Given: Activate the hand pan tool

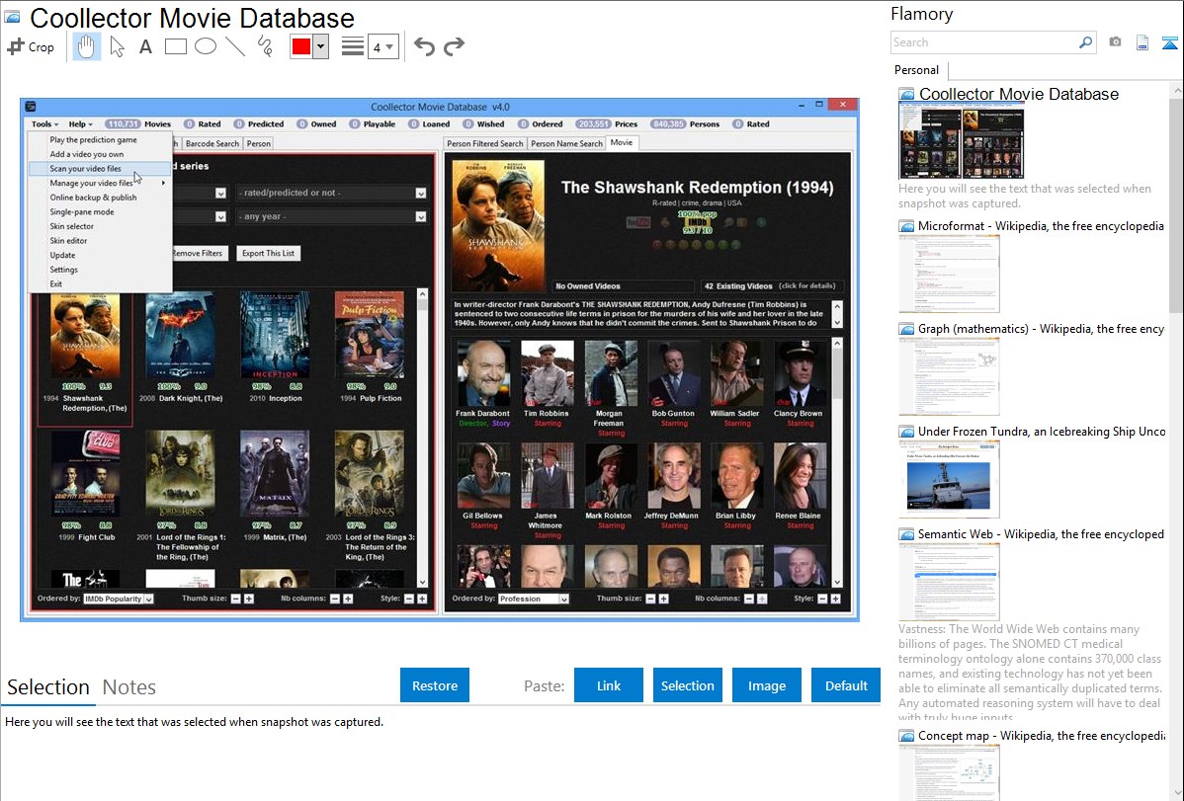Looking at the screenshot, I should coord(87,46).
